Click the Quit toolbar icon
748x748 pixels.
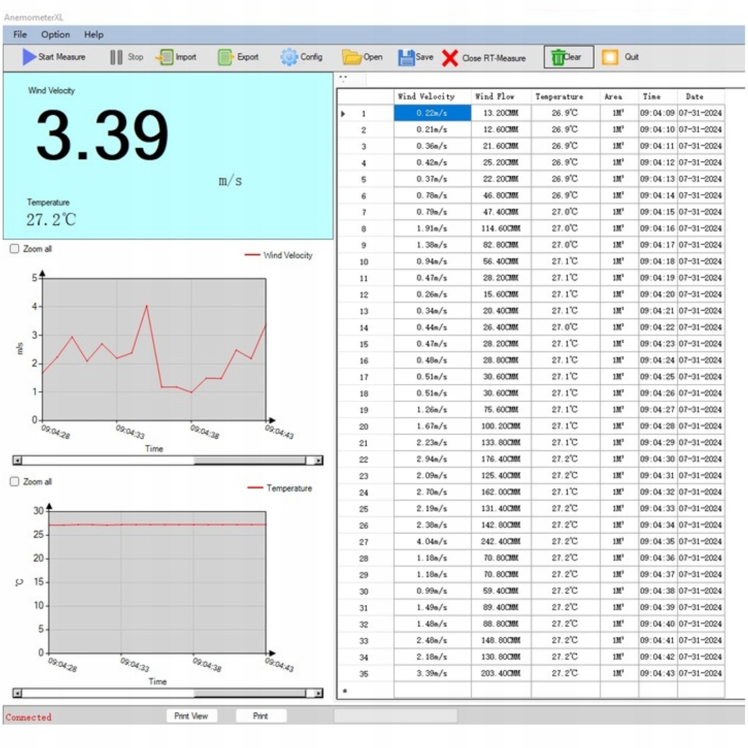pyautogui.click(x=609, y=57)
